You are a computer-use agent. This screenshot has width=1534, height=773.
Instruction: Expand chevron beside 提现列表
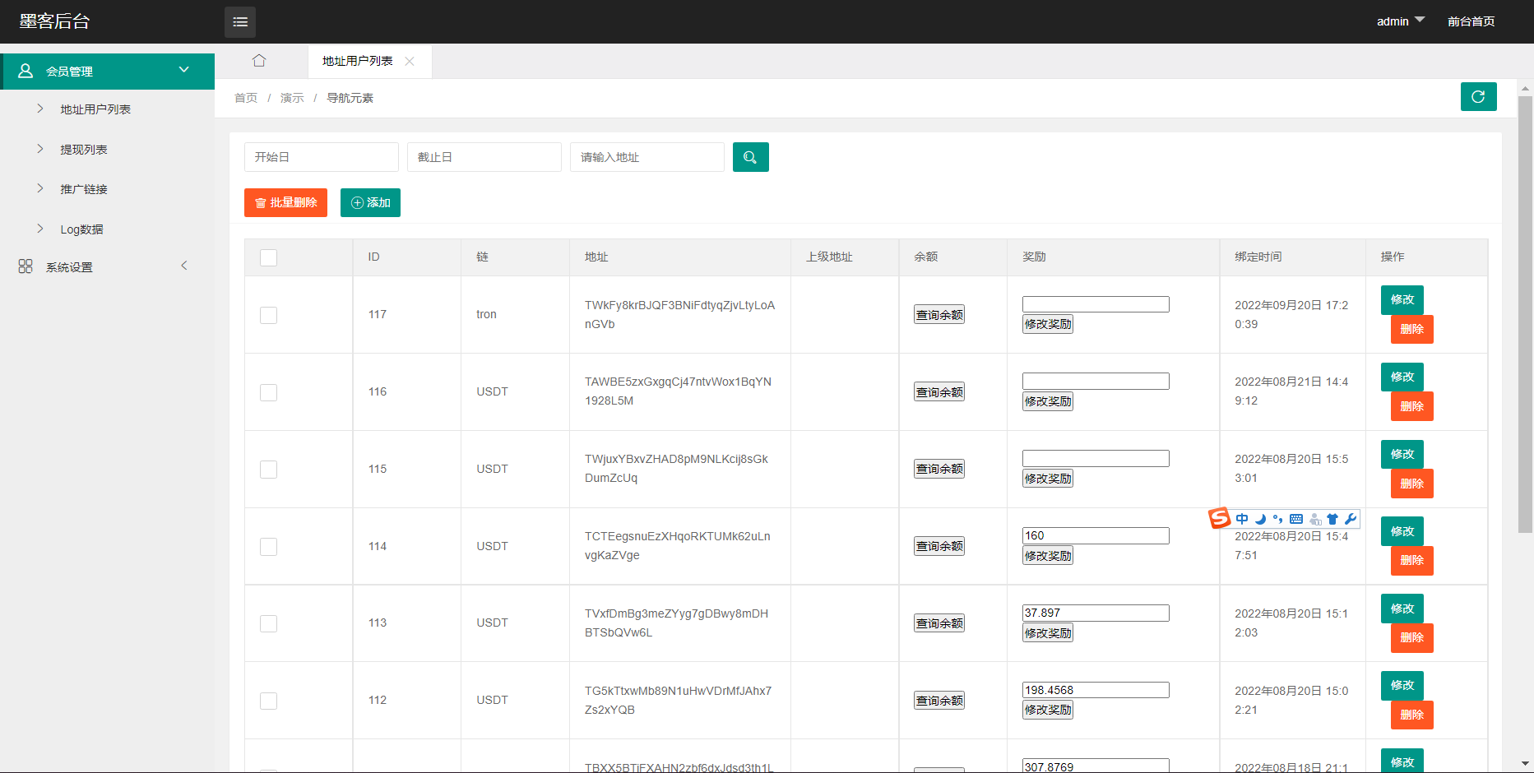click(39, 149)
